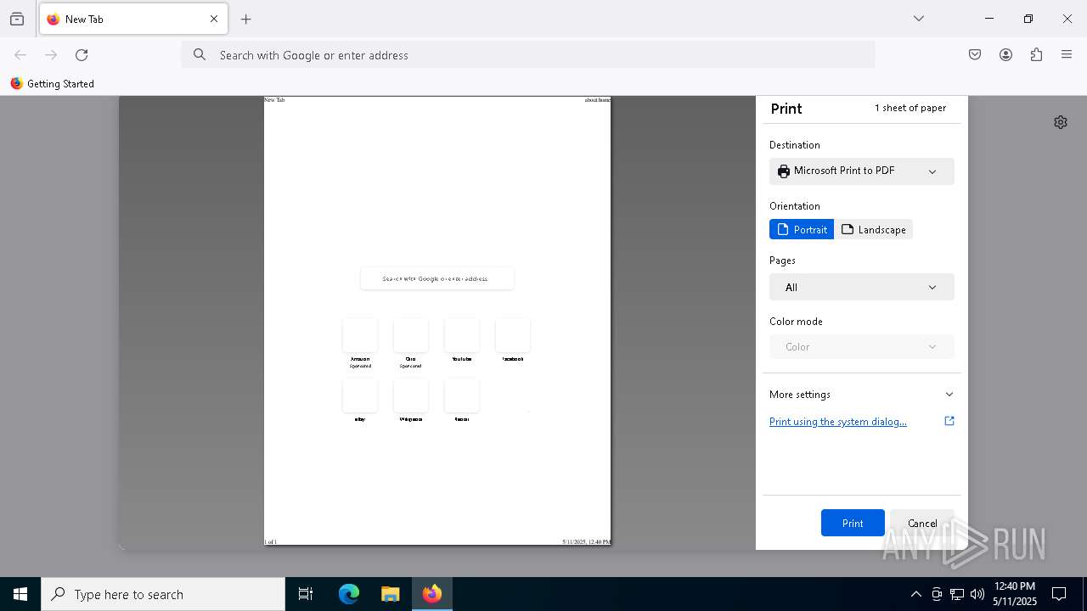Open the notification center icon
This screenshot has width=1087, height=611.
(1059, 594)
